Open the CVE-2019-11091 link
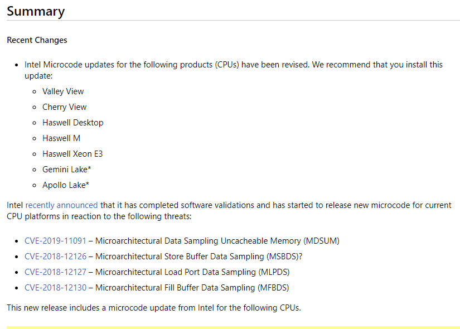This screenshot has height=329, width=460. tap(55, 241)
